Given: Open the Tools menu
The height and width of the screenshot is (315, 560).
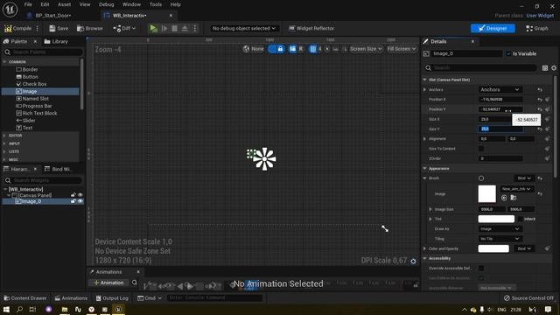Looking at the screenshot, I should click(x=156, y=4).
